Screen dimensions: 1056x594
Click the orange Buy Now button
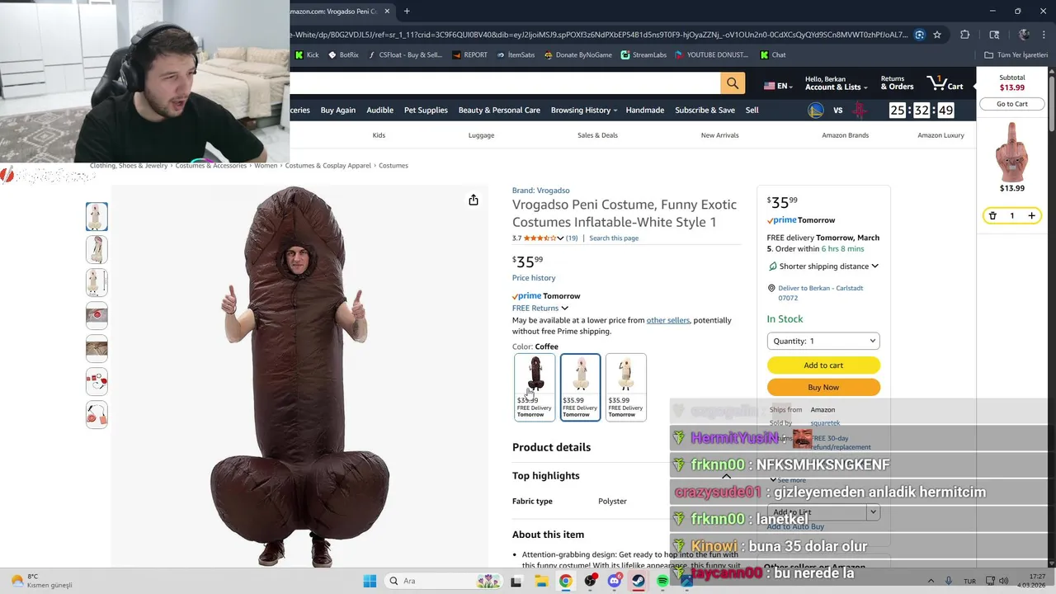point(823,387)
